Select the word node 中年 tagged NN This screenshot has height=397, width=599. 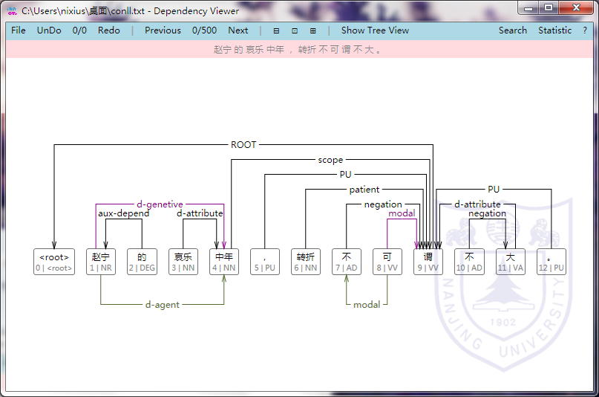(224, 262)
